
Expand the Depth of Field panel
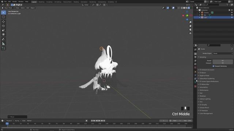[x=204, y=76]
